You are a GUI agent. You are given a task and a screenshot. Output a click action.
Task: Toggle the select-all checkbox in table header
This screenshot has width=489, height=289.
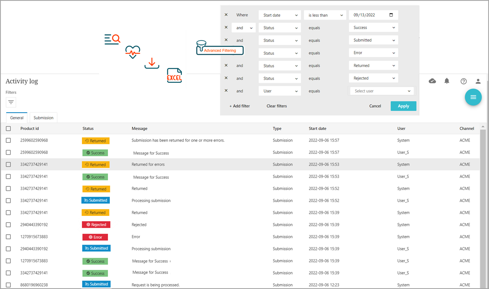8,129
